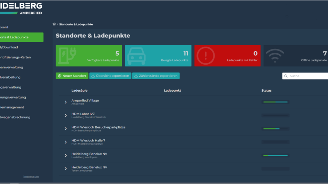Click the Ladepunkt column header
Viewport: 328px width, 184px height.
click(173, 90)
